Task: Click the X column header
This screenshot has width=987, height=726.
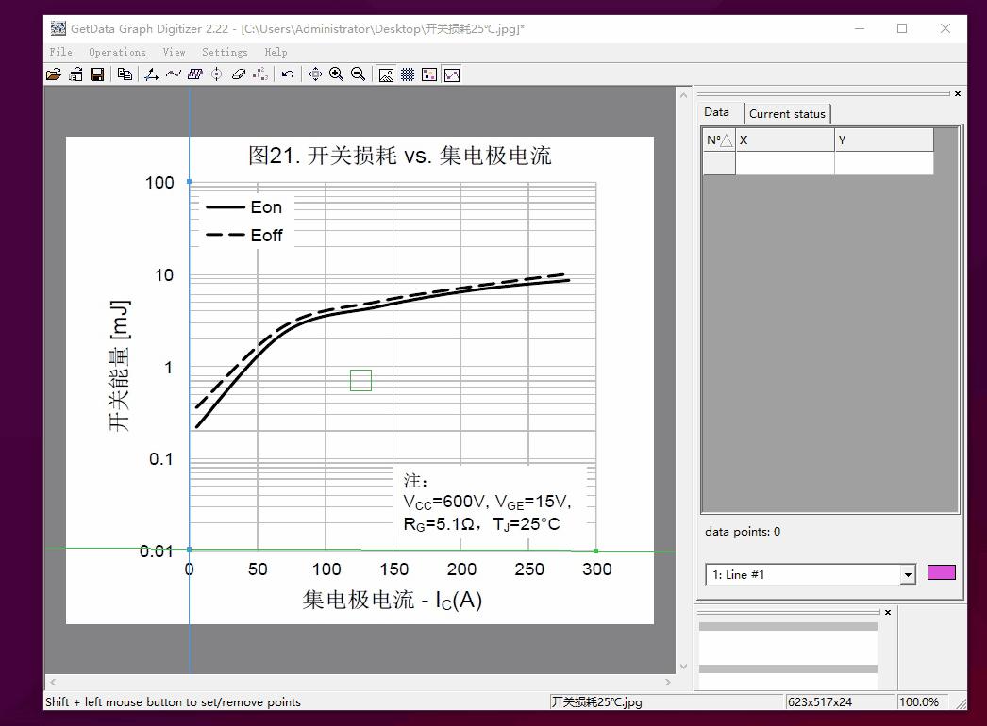Action: click(x=785, y=140)
